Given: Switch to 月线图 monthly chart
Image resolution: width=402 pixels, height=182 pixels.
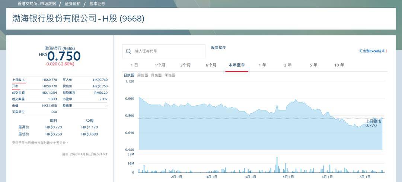Looking at the screenshot, I should (x=156, y=75).
